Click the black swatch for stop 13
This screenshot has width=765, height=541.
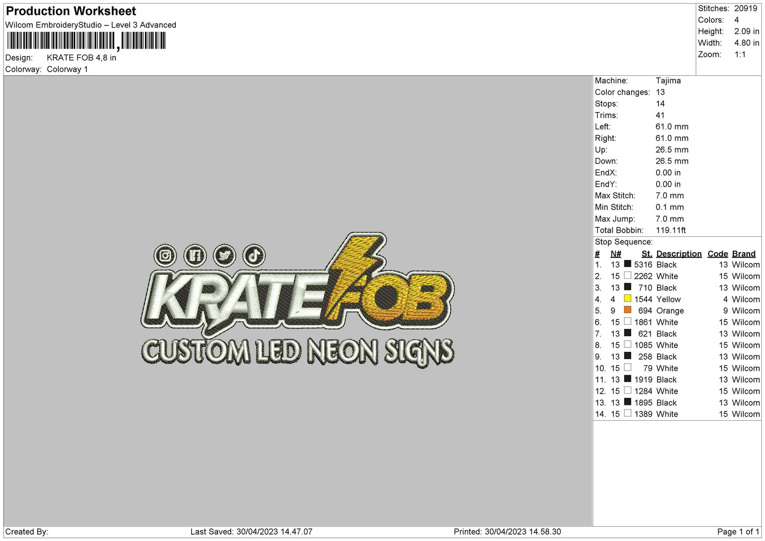click(x=627, y=402)
